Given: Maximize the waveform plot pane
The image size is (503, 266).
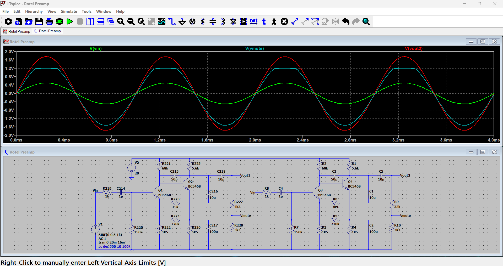Looking at the screenshot, I should point(483,42).
